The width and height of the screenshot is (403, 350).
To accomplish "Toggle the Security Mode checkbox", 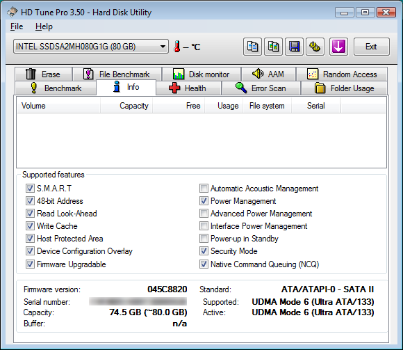I will pos(204,251).
